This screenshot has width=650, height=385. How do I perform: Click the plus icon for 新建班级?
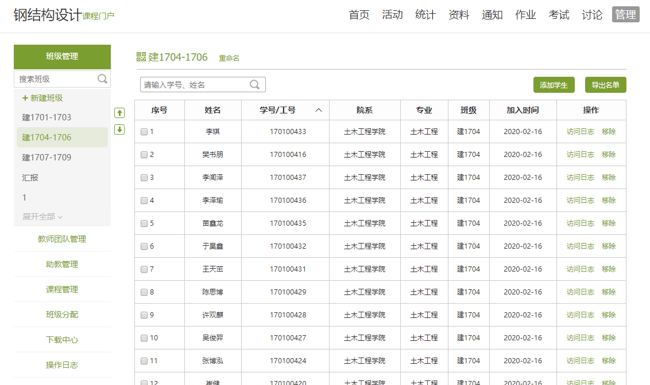25,98
